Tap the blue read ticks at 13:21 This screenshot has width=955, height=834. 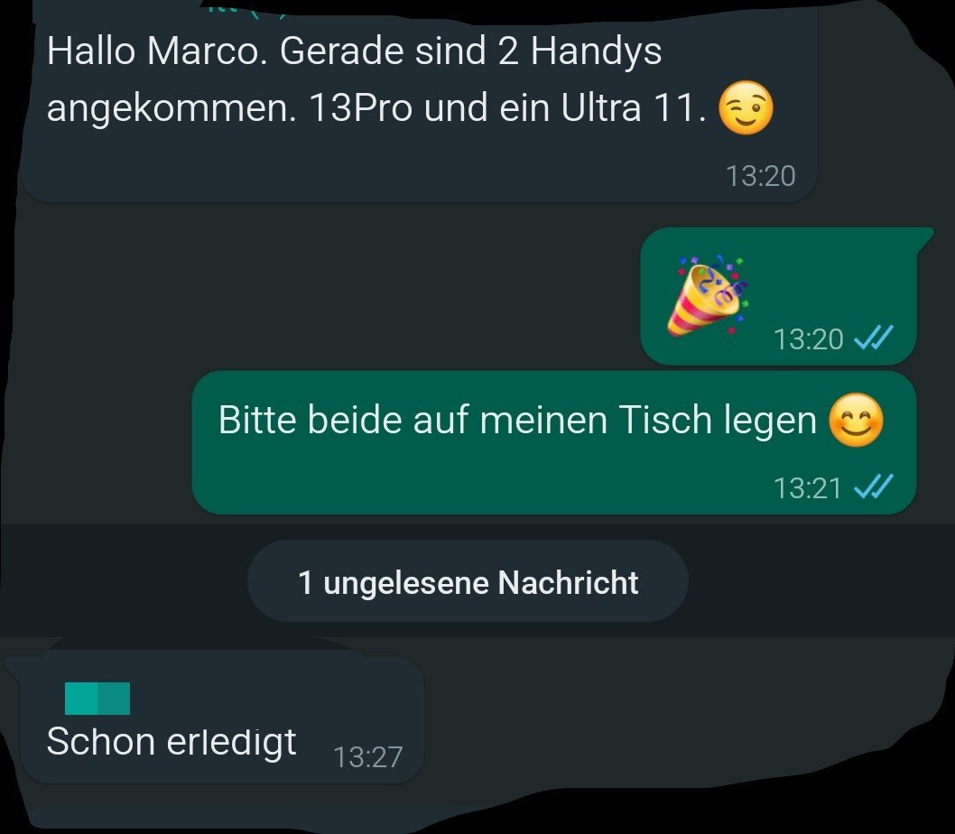[874, 486]
